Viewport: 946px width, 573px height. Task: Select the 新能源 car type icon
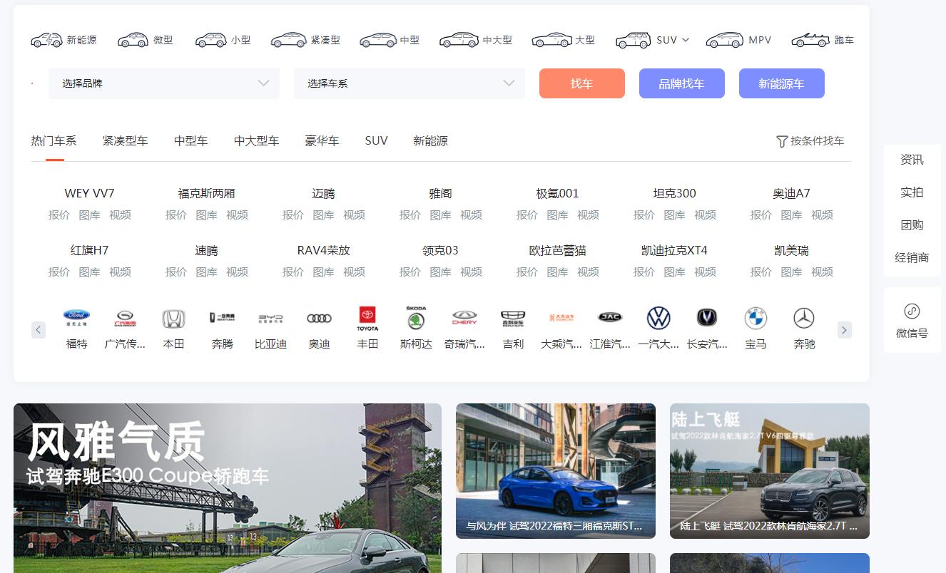click(46, 40)
